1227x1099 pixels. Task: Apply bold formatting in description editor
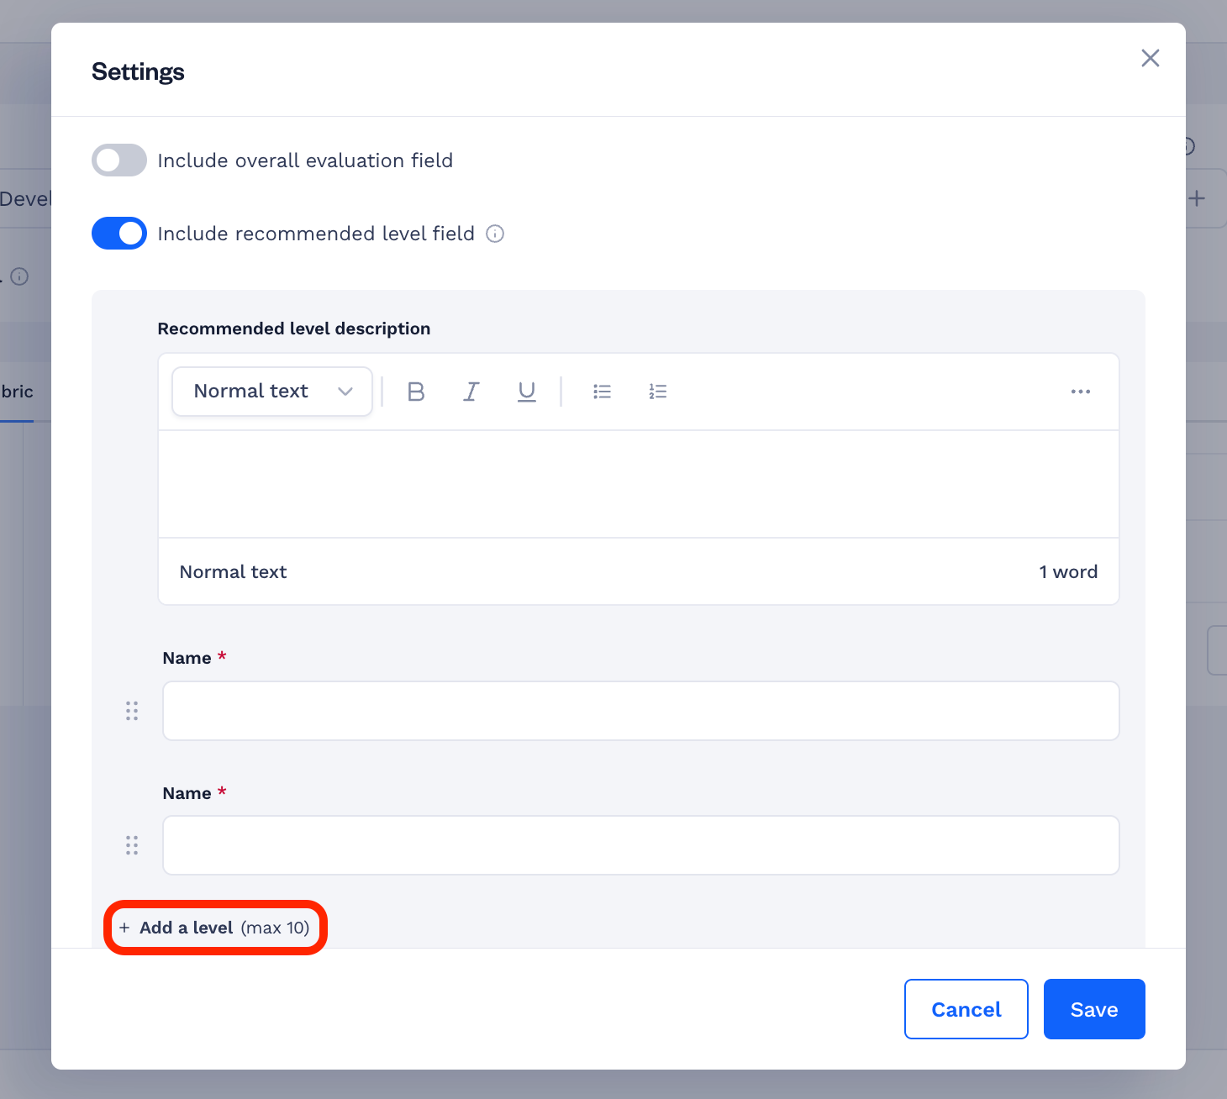tap(416, 392)
